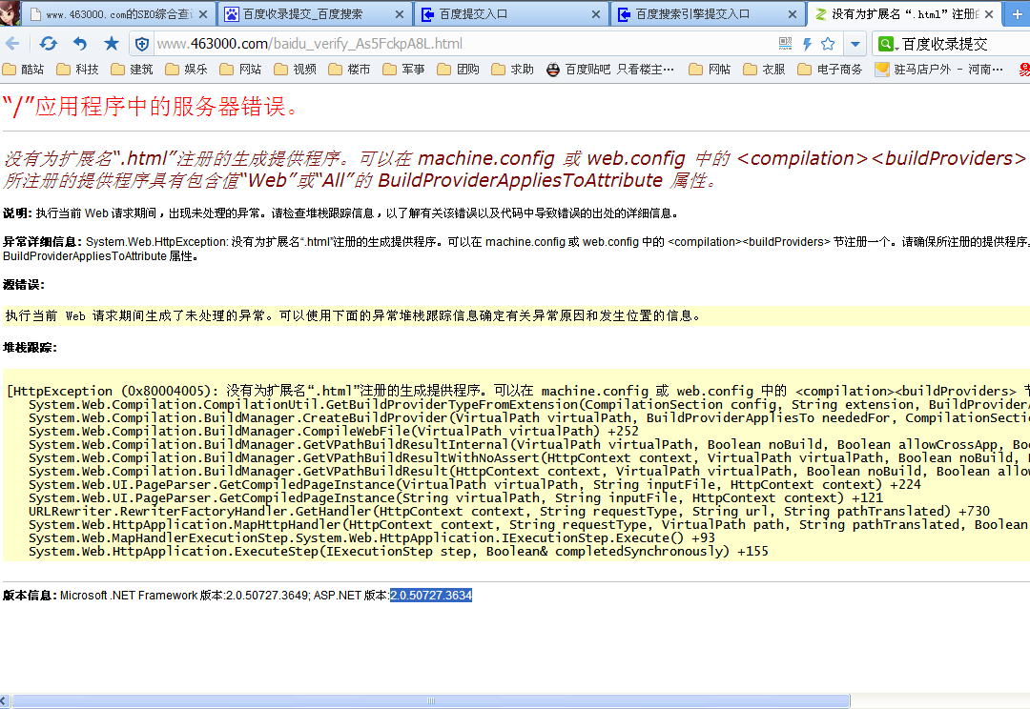Click the site security shield icon
1030x709 pixels.
pyautogui.click(x=142, y=44)
